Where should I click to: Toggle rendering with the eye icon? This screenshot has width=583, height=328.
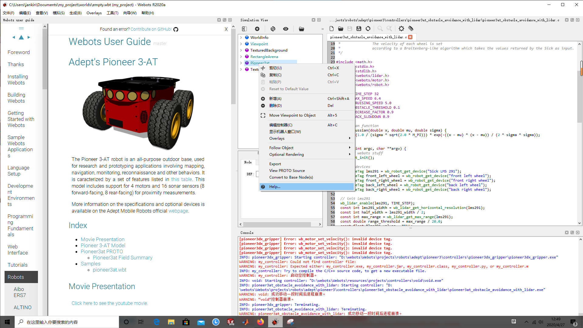click(x=286, y=29)
